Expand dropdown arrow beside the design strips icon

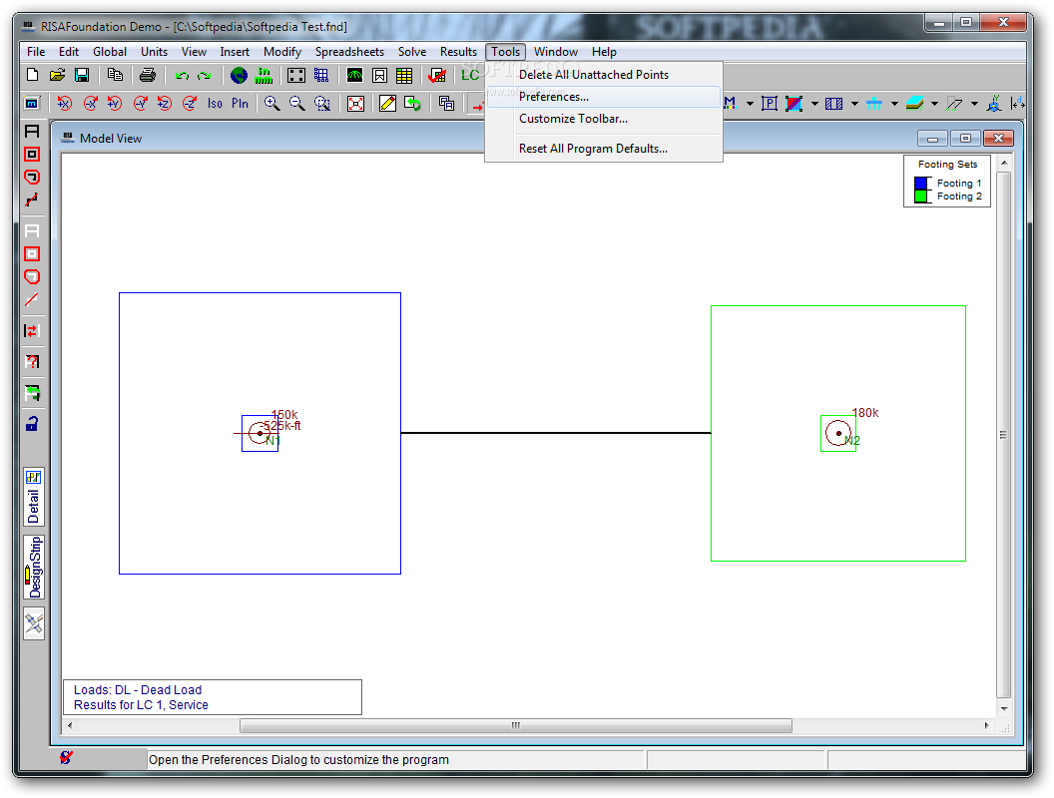[854, 104]
